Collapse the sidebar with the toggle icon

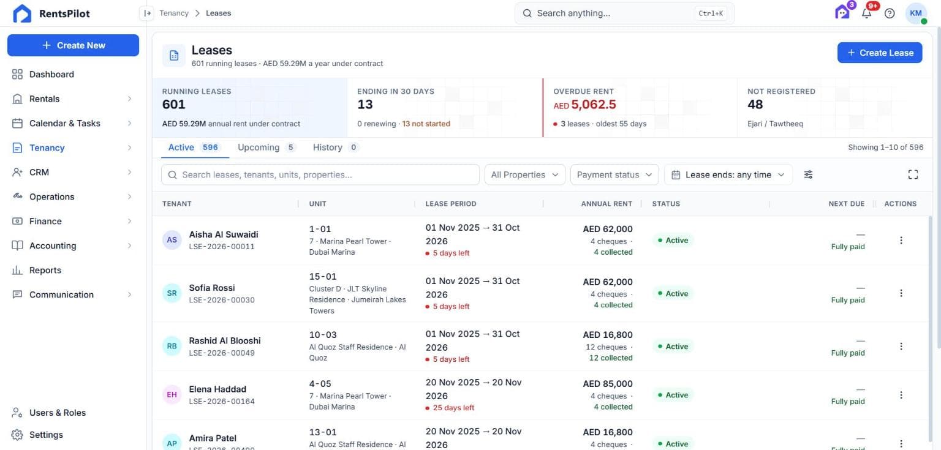click(x=146, y=13)
